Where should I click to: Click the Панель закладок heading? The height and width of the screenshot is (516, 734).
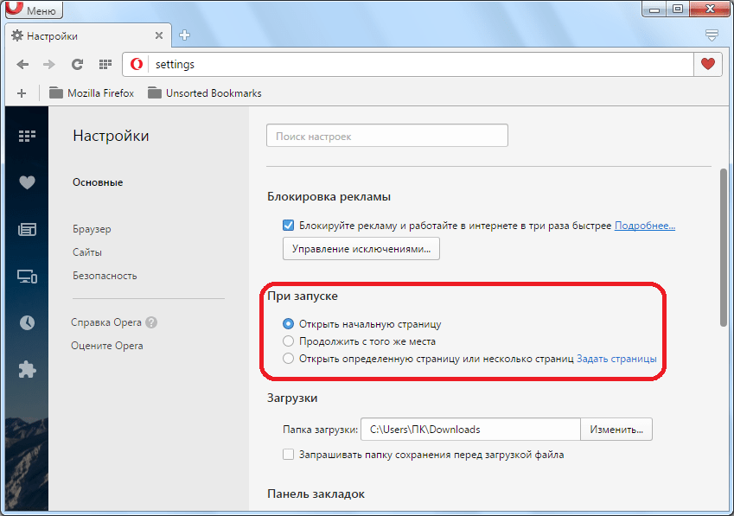pyautogui.click(x=316, y=494)
